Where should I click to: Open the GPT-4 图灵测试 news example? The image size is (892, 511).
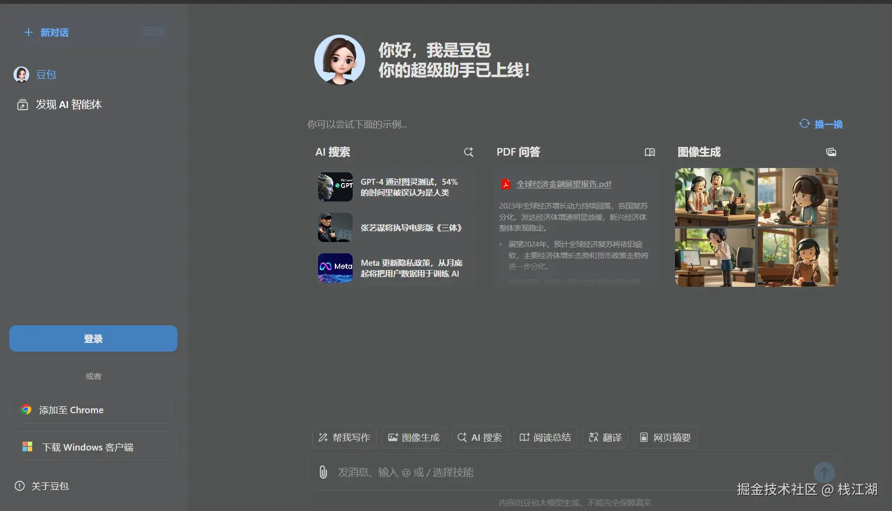pos(394,187)
